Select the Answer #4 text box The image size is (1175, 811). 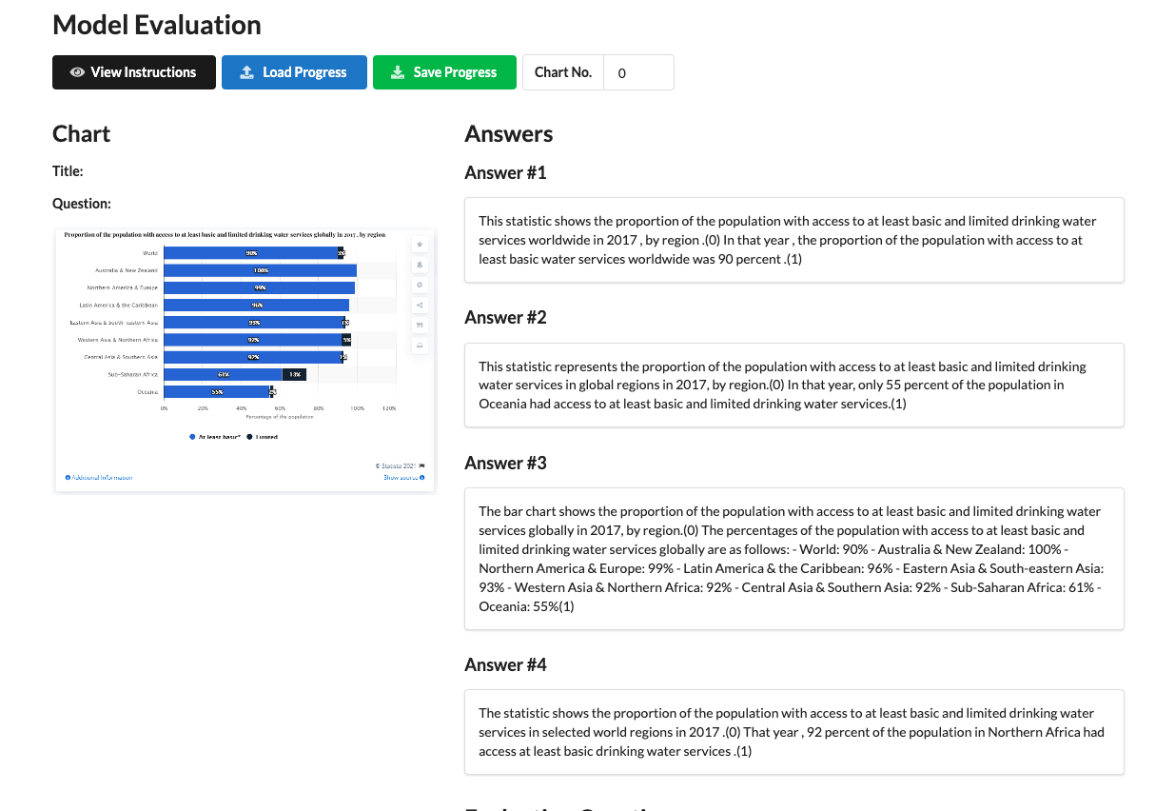pyautogui.click(x=793, y=732)
